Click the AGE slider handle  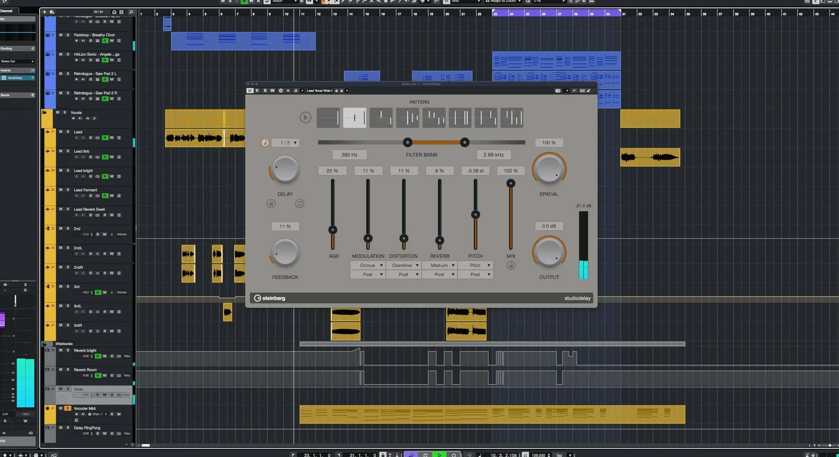pos(333,230)
